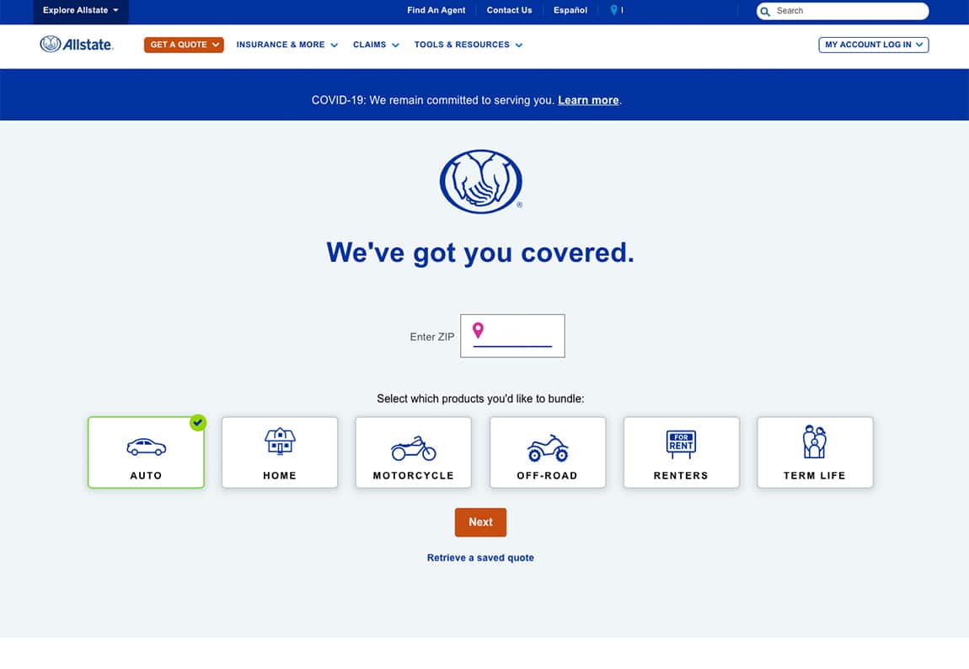The width and height of the screenshot is (969, 669).
Task: Open the My Account Log In dropdown
Action: [x=873, y=45]
